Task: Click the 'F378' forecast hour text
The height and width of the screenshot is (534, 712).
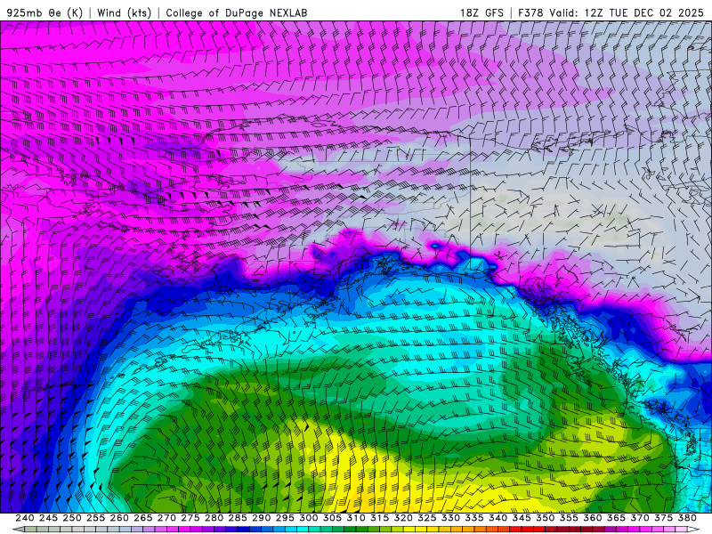Action: click(530, 12)
